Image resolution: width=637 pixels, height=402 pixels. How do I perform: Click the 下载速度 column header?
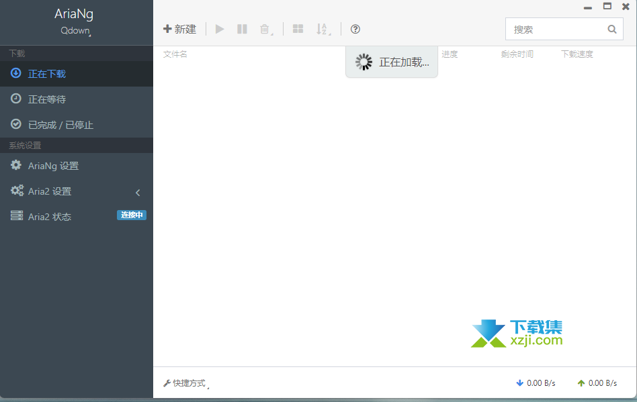coord(577,54)
